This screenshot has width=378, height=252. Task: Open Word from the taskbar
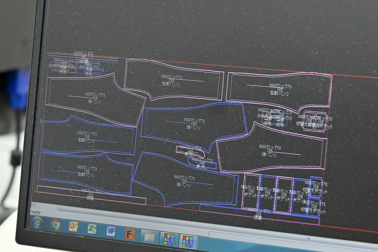[x=111, y=231]
